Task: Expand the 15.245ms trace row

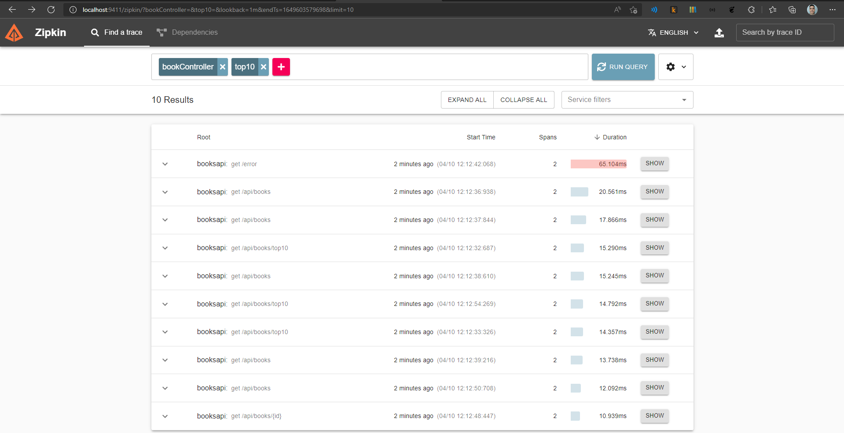Action: pos(165,276)
